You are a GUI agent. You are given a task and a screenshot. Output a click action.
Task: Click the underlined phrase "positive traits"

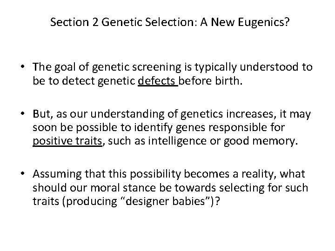tap(67, 141)
